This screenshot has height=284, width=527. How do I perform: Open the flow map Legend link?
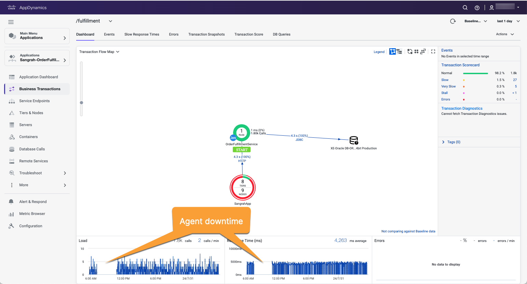pos(379,52)
